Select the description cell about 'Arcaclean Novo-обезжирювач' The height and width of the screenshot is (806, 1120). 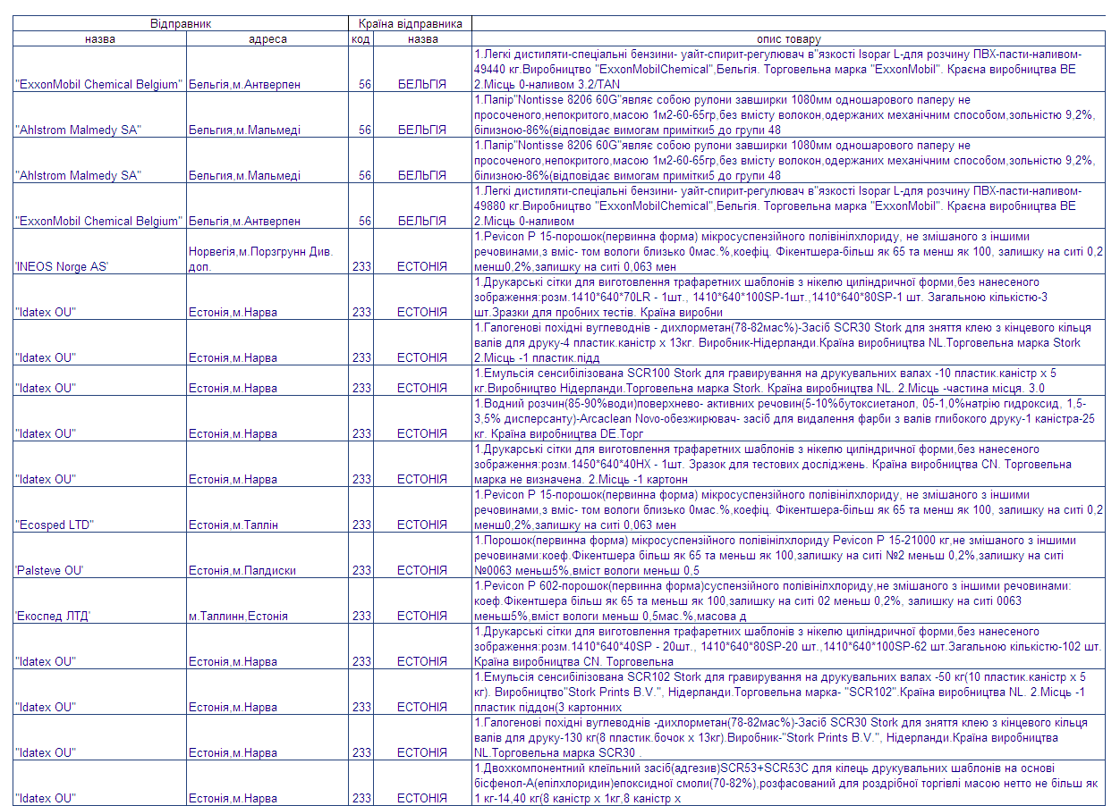[x=788, y=418]
